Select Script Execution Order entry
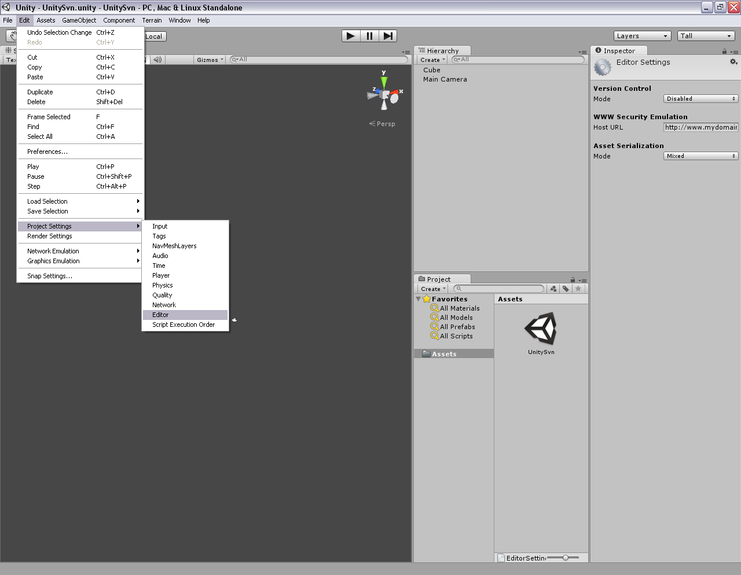This screenshot has height=575, width=741. 185,325
